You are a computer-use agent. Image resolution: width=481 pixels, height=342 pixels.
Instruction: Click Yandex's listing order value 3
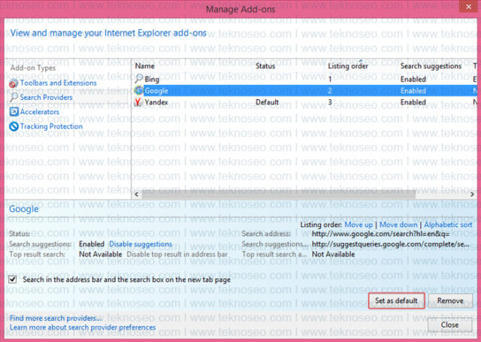(x=330, y=102)
